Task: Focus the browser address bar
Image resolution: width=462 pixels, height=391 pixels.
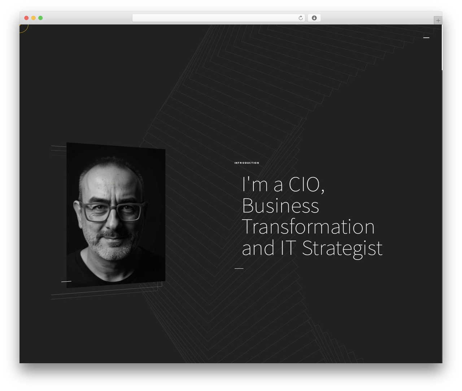Action: [x=218, y=18]
